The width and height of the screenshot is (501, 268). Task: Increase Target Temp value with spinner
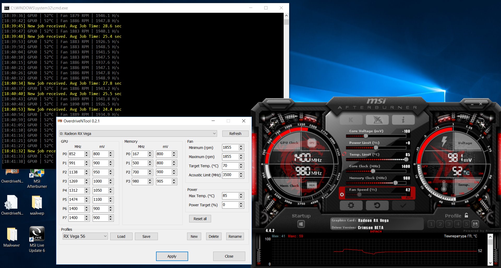tap(241, 164)
